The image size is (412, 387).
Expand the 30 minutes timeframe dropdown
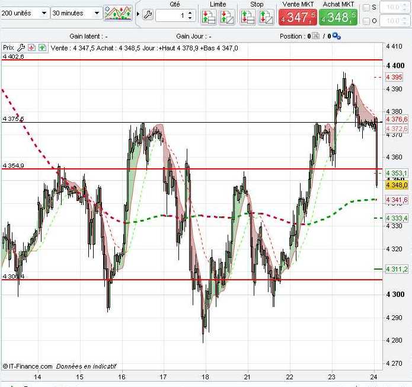click(x=97, y=13)
